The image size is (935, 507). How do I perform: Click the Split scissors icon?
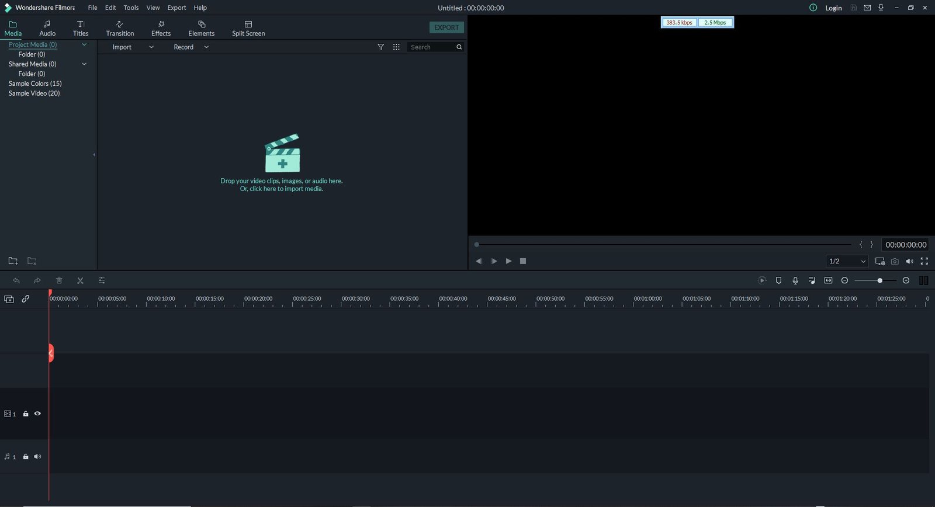(80, 280)
